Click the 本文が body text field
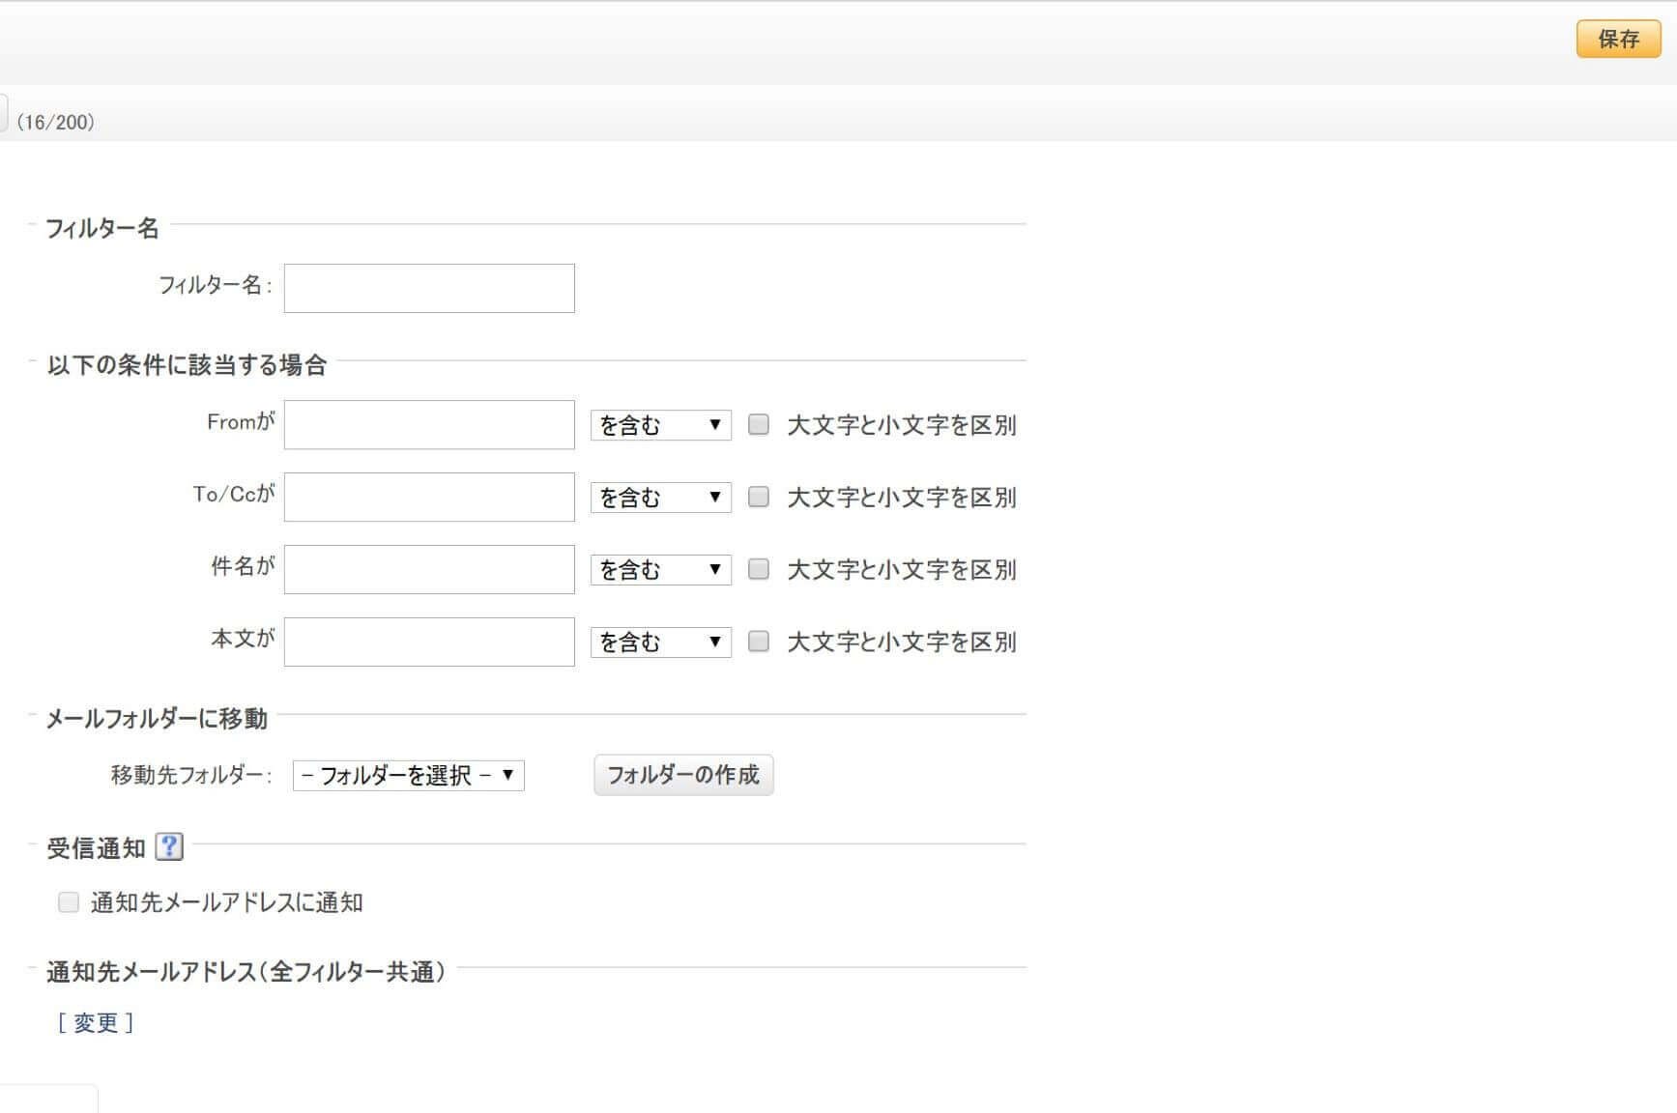The height and width of the screenshot is (1113, 1677). (429, 642)
